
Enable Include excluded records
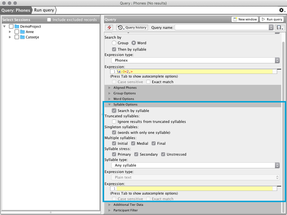(49, 20)
